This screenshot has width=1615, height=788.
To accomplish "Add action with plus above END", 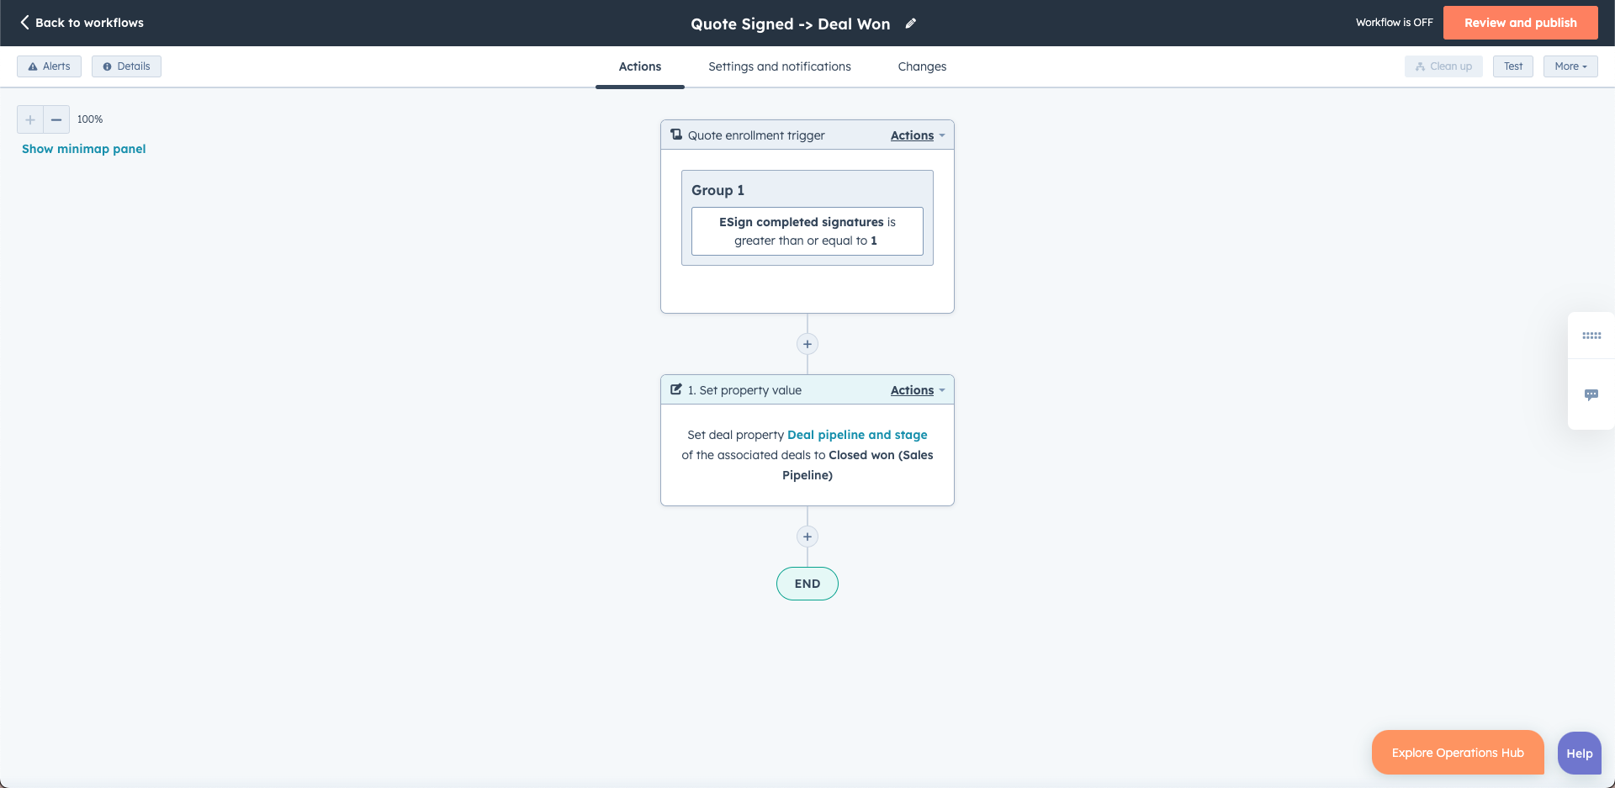I will (807, 537).
